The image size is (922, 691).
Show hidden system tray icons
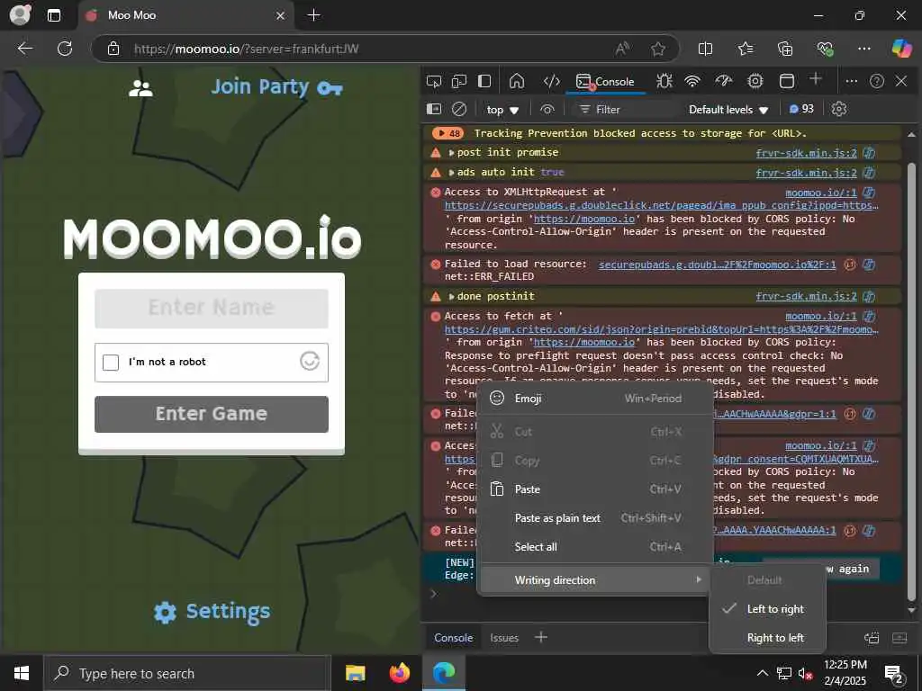[762, 673]
